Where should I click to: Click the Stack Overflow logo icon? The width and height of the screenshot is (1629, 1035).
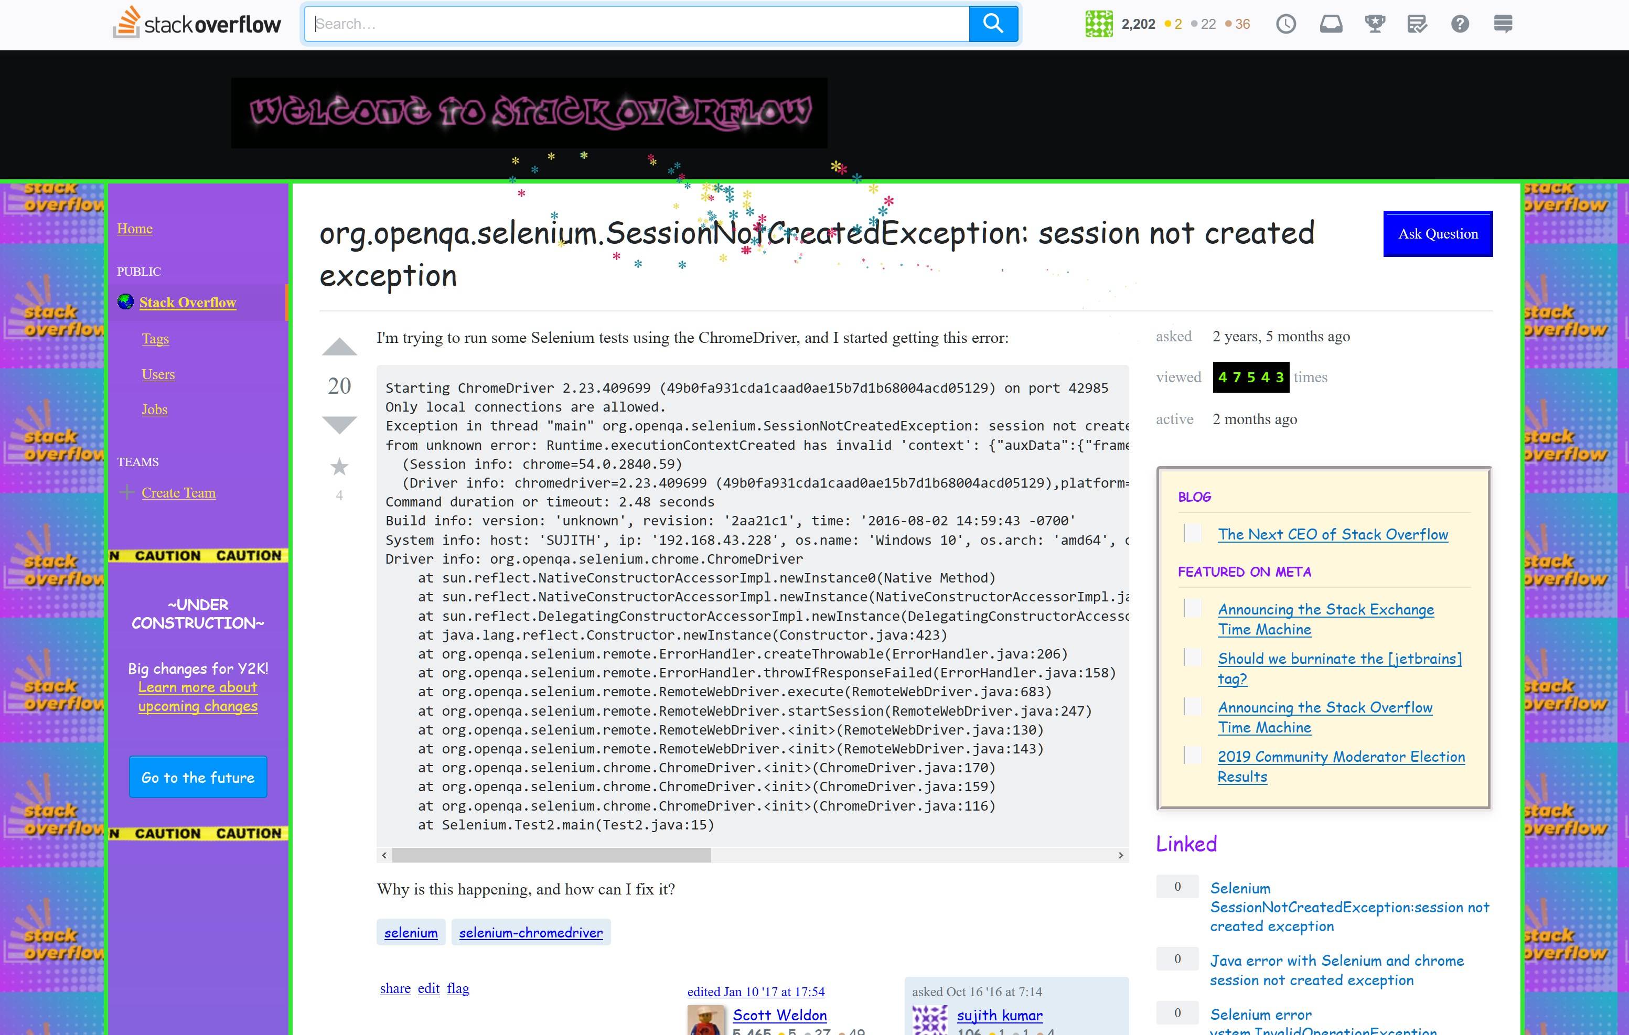coord(125,24)
